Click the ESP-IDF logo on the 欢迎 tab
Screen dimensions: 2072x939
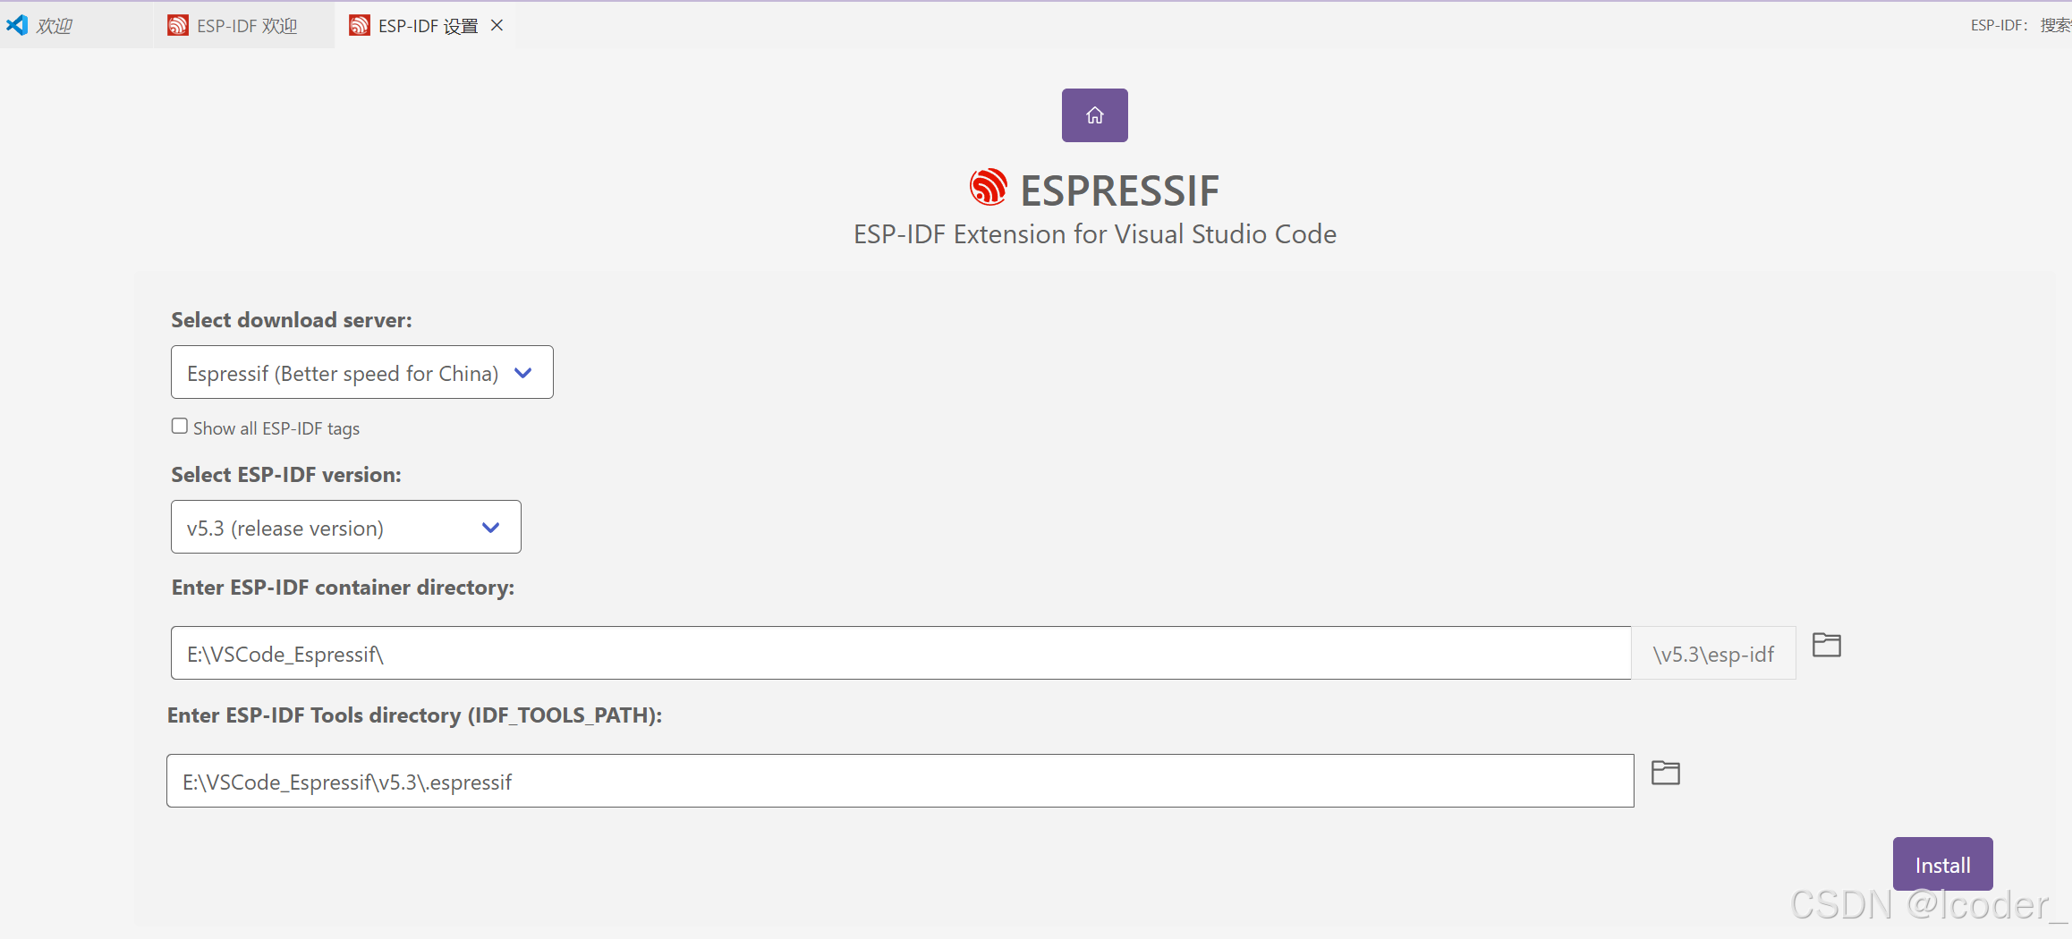tap(177, 25)
